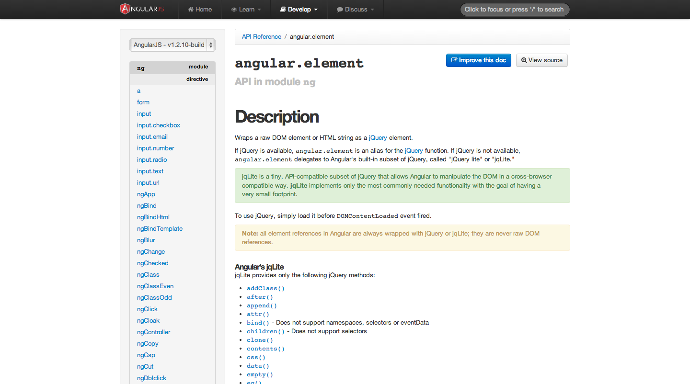Click the empty() method link
The width and height of the screenshot is (690, 384).
tap(260, 374)
